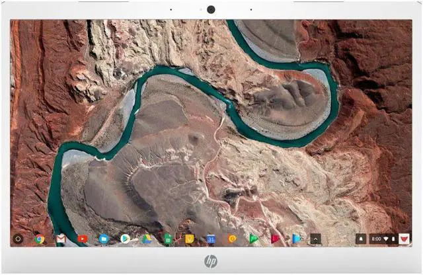
Task: Open the launcher circle button
Action: [x=18, y=239]
